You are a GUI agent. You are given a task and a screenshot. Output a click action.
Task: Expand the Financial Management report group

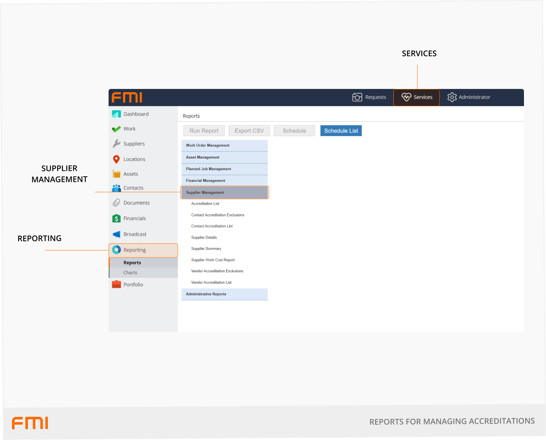224,181
